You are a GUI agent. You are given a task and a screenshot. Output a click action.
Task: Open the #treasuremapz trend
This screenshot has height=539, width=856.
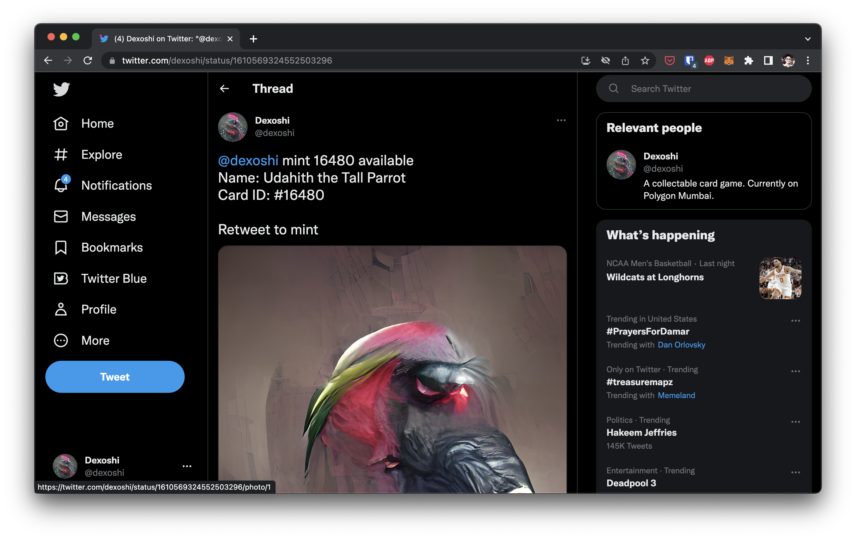pos(640,382)
